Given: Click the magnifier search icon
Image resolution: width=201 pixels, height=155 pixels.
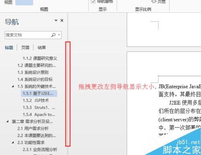Looking at the screenshot, I should 53,35.
